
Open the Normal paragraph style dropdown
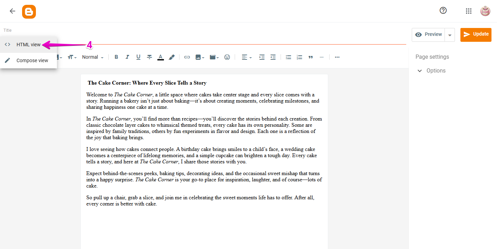coord(92,57)
